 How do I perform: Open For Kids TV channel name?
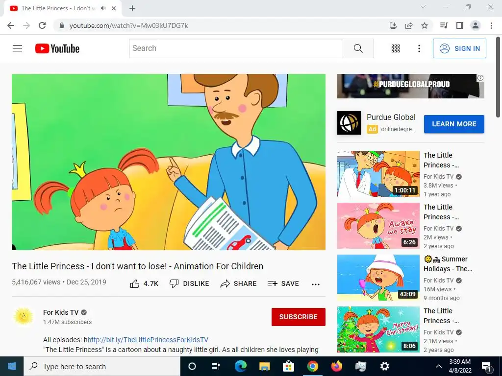tap(61, 312)
